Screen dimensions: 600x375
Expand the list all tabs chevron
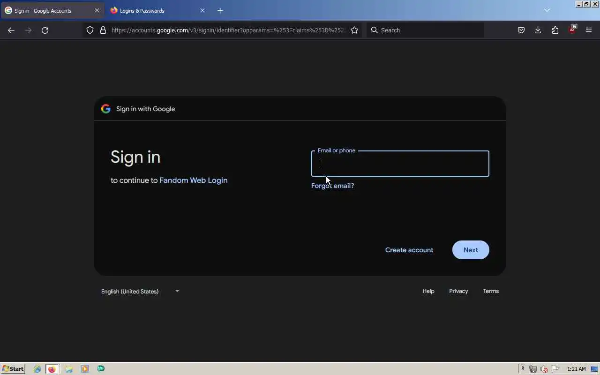[x=547, y=10]
